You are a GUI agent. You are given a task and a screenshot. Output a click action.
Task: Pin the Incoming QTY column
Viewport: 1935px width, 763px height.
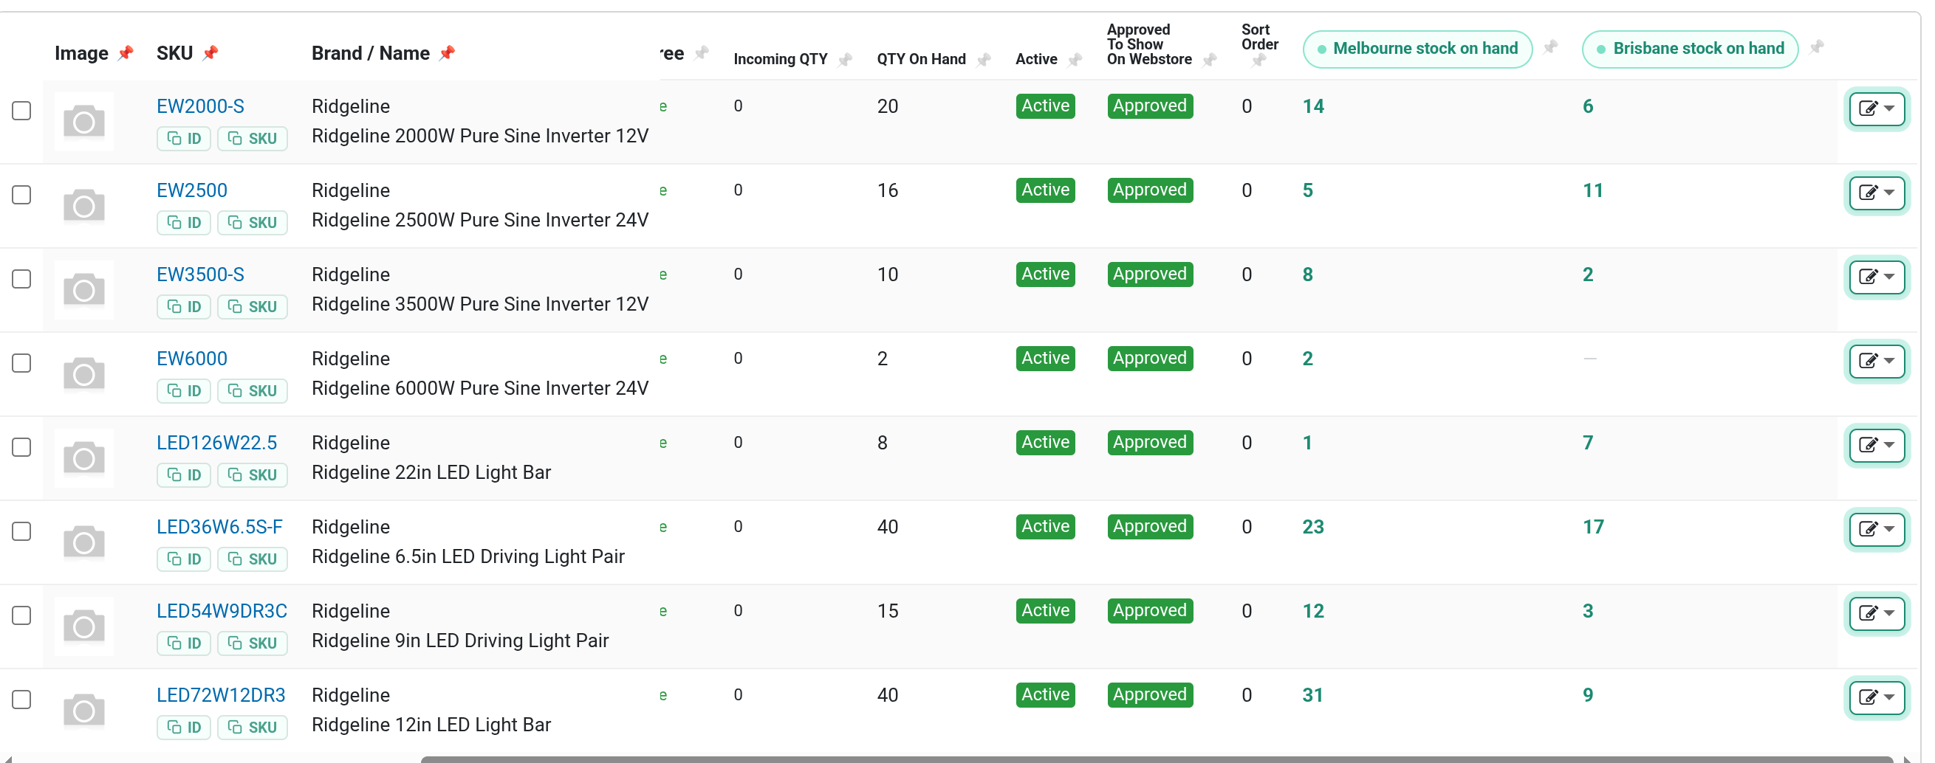pyautogui.click(x=845, y=59)
